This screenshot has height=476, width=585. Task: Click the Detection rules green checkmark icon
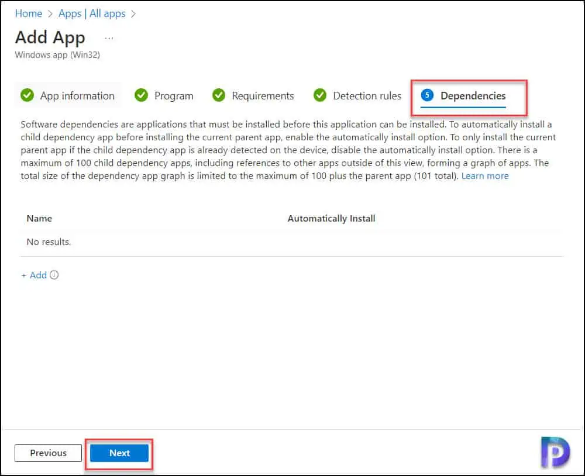tap(320, 95)
